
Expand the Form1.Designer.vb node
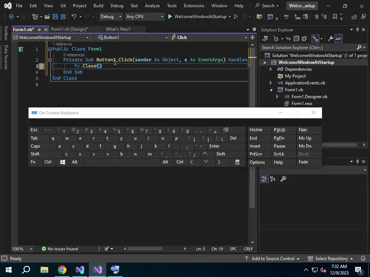(x=277, y=97)
